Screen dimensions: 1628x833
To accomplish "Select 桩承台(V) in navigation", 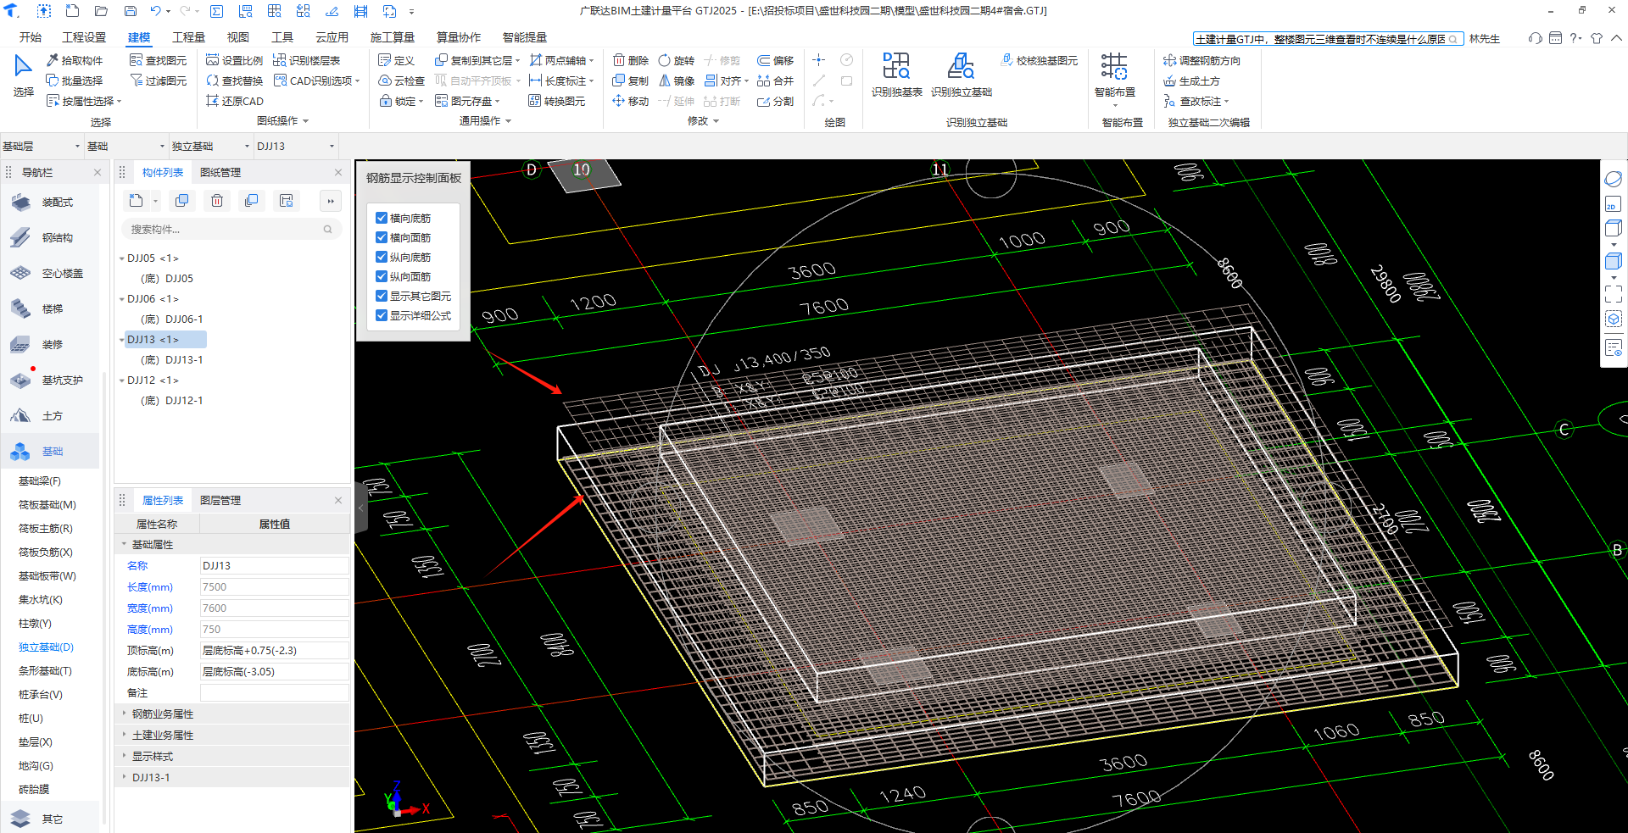I will pyautogui.click(x=41, y=694).
